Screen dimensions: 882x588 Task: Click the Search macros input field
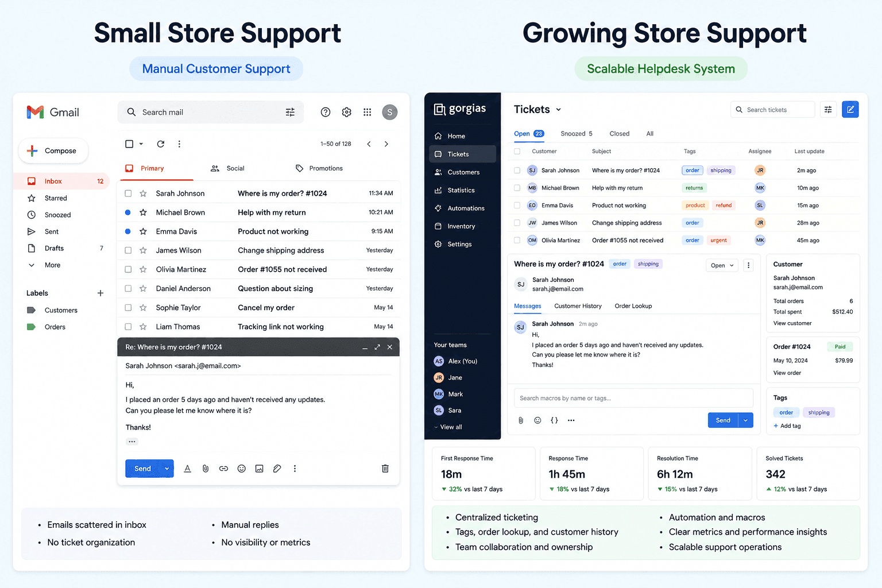633,398
